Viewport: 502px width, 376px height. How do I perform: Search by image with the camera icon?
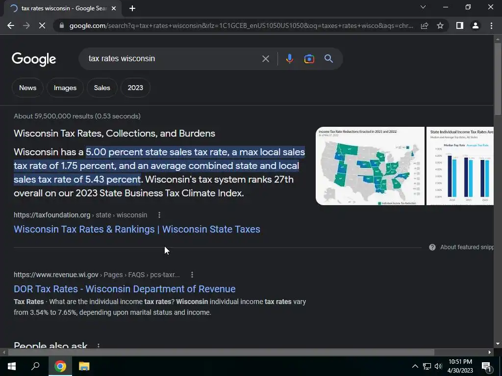tap(309, 59)
